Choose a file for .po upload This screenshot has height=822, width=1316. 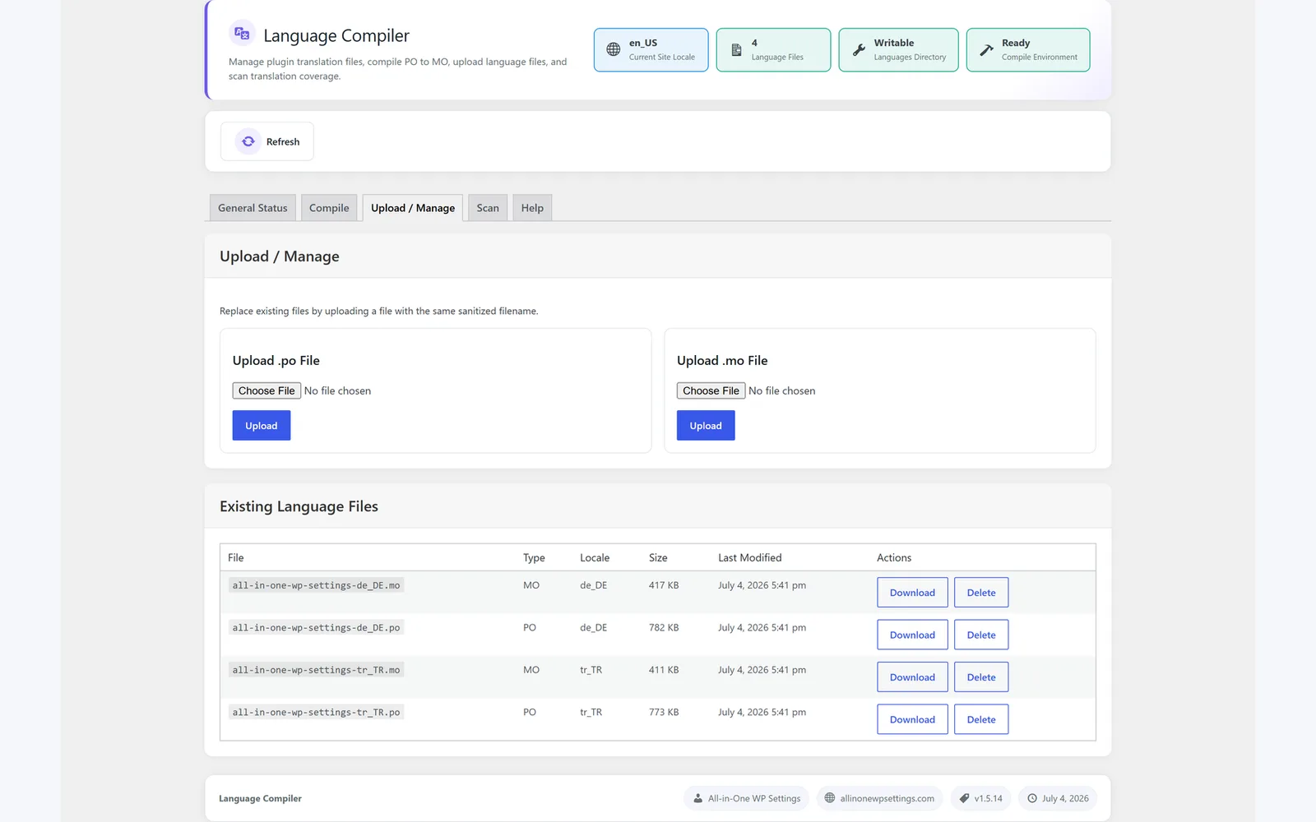(266, 390)
